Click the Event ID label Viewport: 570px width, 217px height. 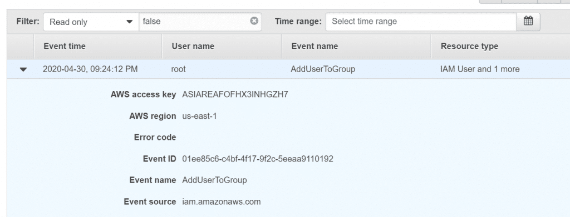click(x=159, y=159)
